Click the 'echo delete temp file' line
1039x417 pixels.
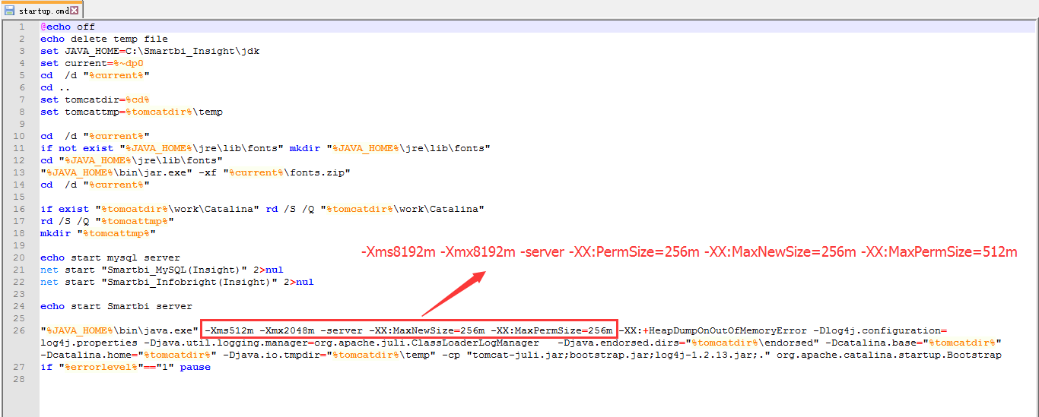coord(104,39)
